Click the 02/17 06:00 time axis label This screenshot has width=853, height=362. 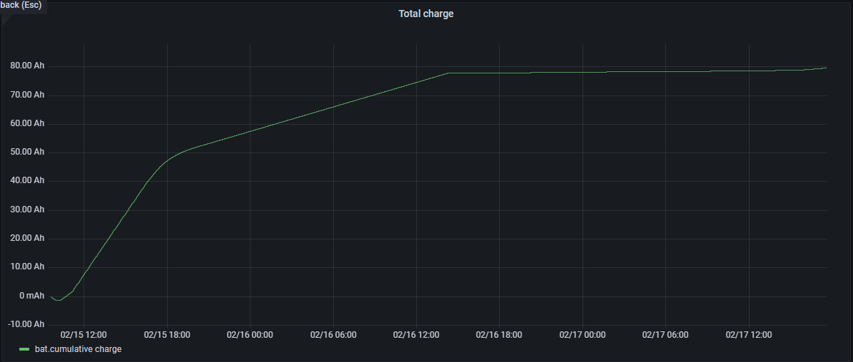click(666, 335)
